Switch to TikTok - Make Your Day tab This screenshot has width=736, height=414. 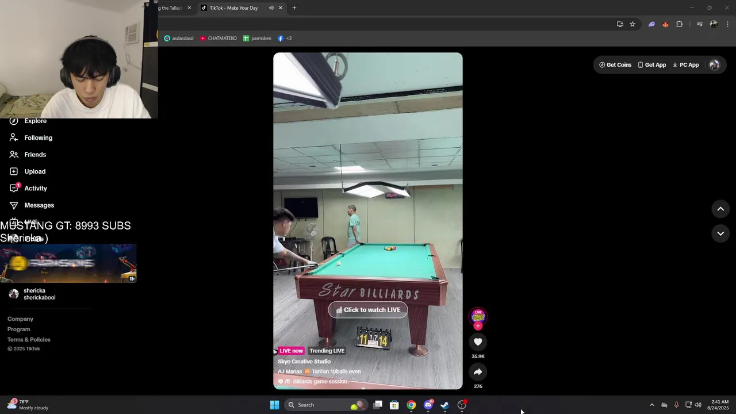click(x=233, y=8)
